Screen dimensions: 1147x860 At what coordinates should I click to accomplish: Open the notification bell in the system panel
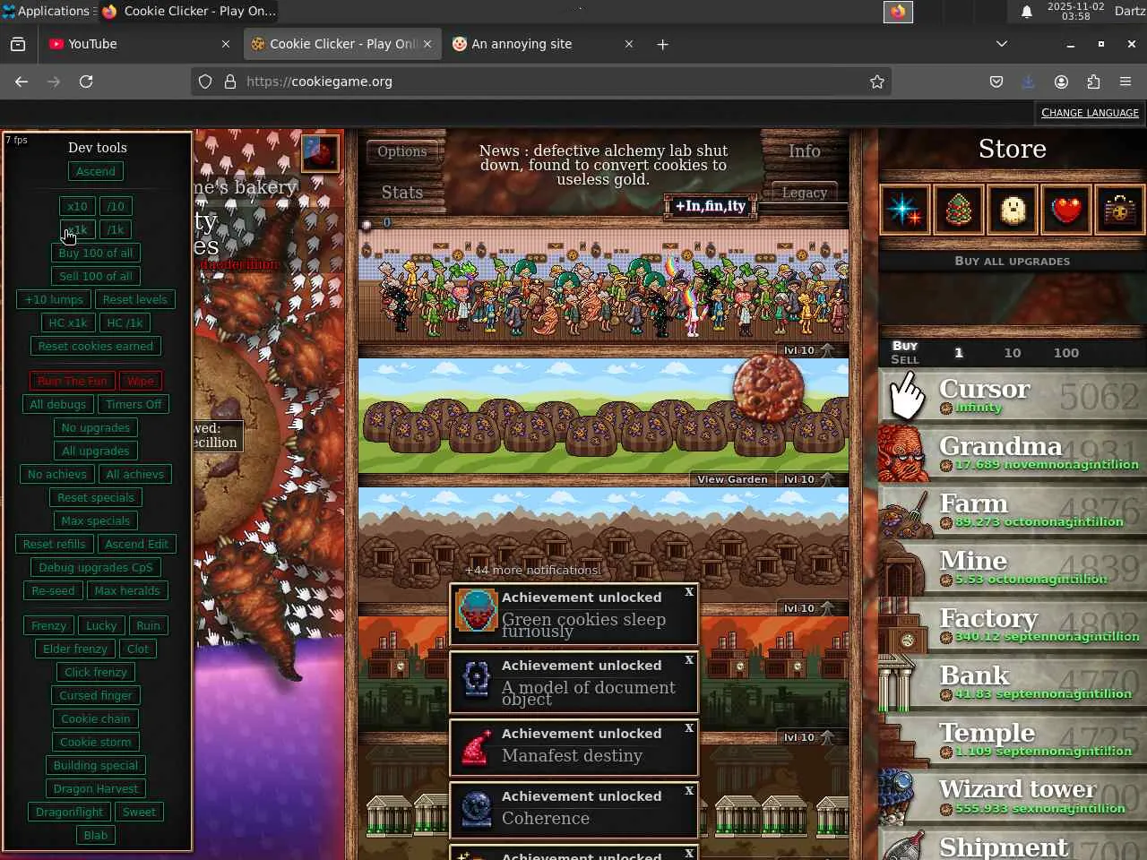pos(1027,12)
